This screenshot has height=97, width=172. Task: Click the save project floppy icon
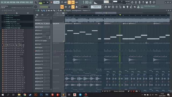[147, 2]
